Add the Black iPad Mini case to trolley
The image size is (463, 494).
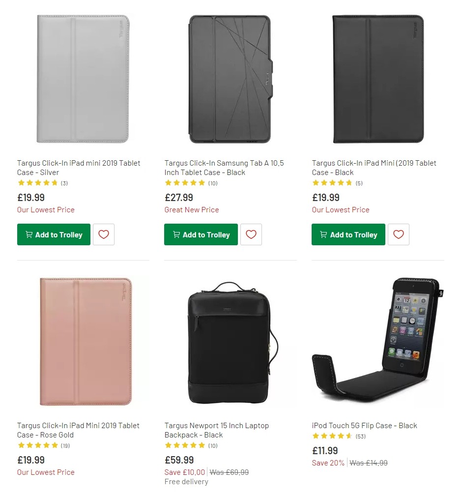pyautogui.click(x=348, y=234)
